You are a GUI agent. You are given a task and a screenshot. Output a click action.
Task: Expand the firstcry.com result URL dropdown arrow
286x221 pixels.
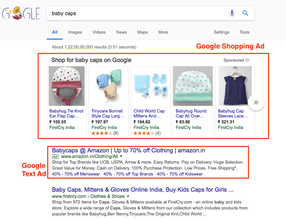tap(128, 196)
